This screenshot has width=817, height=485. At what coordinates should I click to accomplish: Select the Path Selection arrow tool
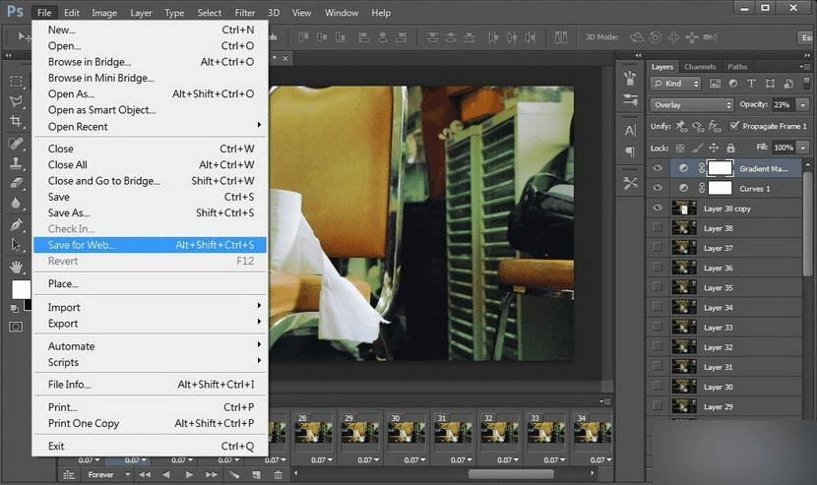point(16,245)
